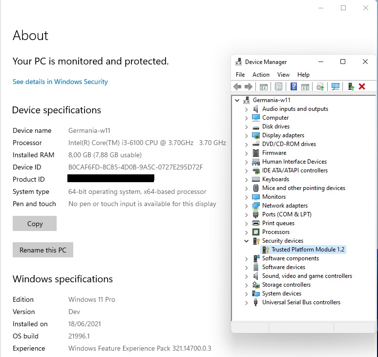Click the OS build value 21996.1

(79, 336)
